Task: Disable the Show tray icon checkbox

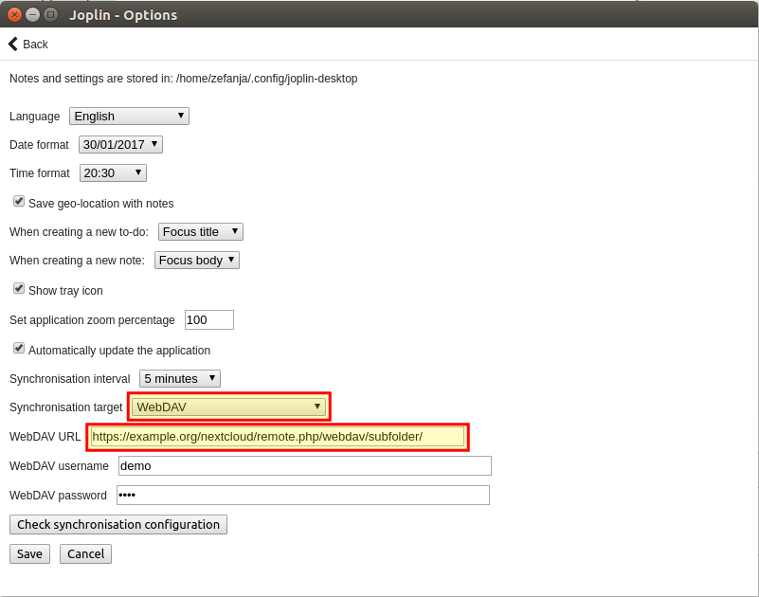Action: click(19, 289)
